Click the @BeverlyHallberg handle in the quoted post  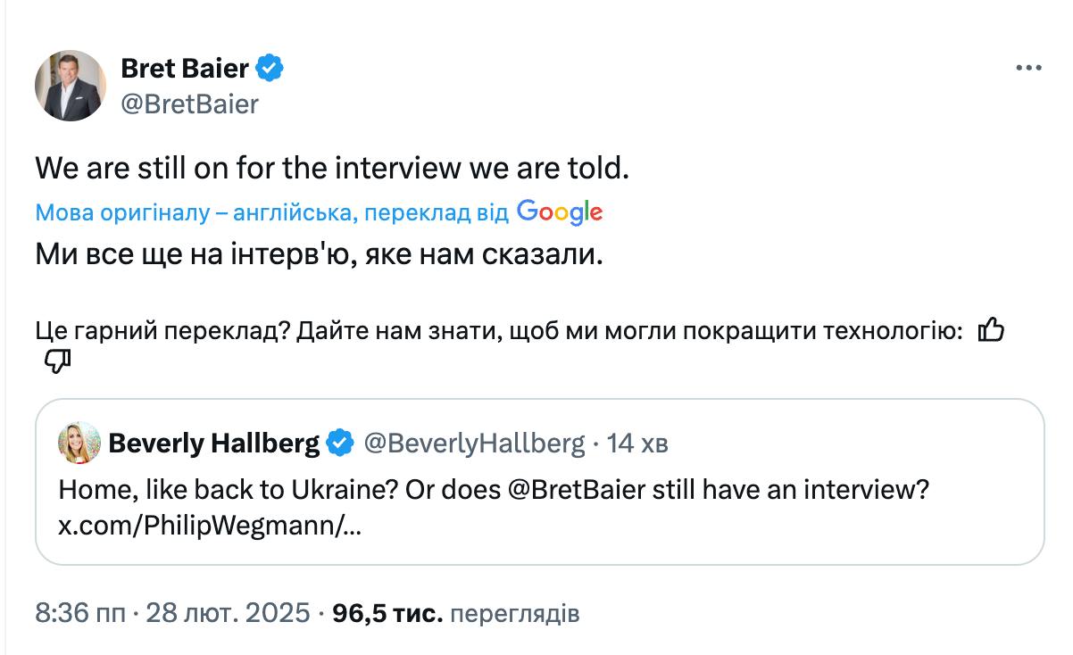pos(474,443)
